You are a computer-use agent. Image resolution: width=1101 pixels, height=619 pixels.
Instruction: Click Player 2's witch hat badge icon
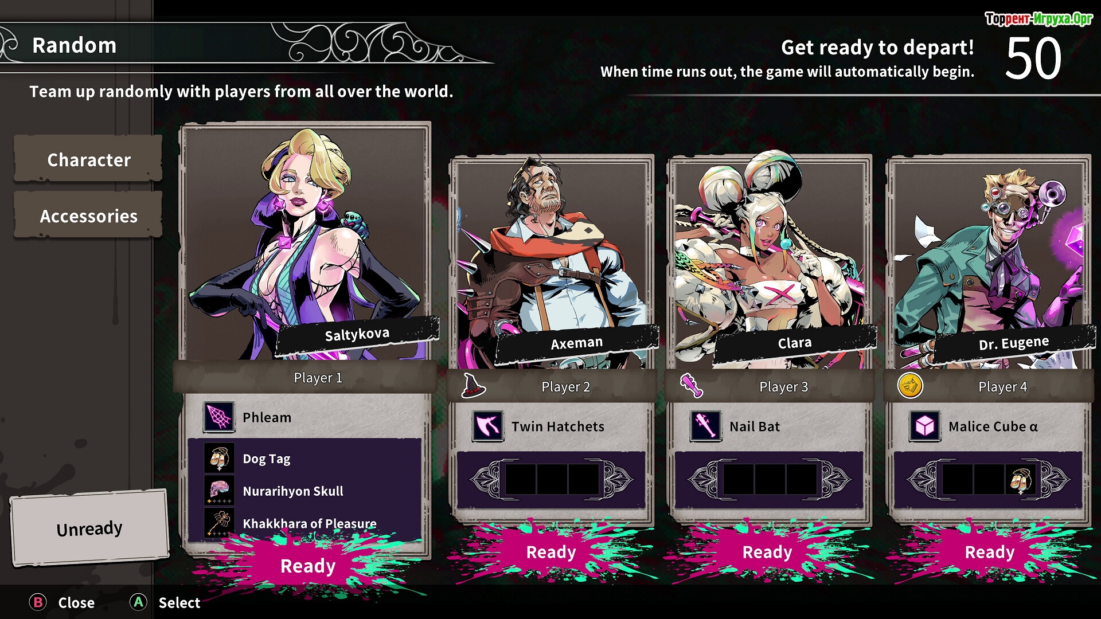[x=474, y=386]
